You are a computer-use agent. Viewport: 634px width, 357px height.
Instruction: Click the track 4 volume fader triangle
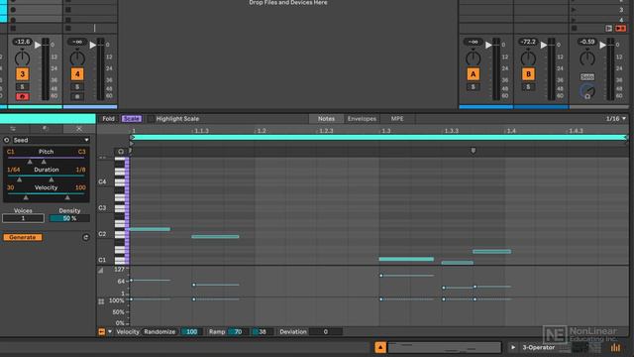pyautogui.click(x=92, y=45)
